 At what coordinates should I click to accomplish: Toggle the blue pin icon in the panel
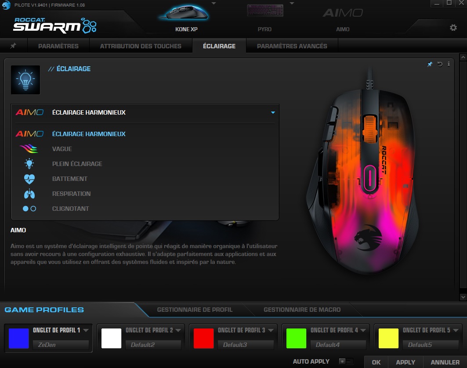(430, 64)
